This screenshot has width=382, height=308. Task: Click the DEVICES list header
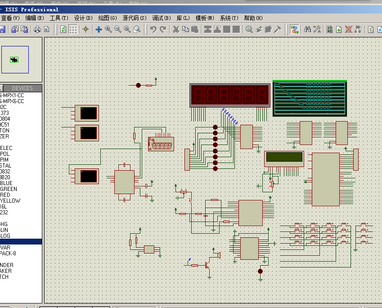coord(22,88)
